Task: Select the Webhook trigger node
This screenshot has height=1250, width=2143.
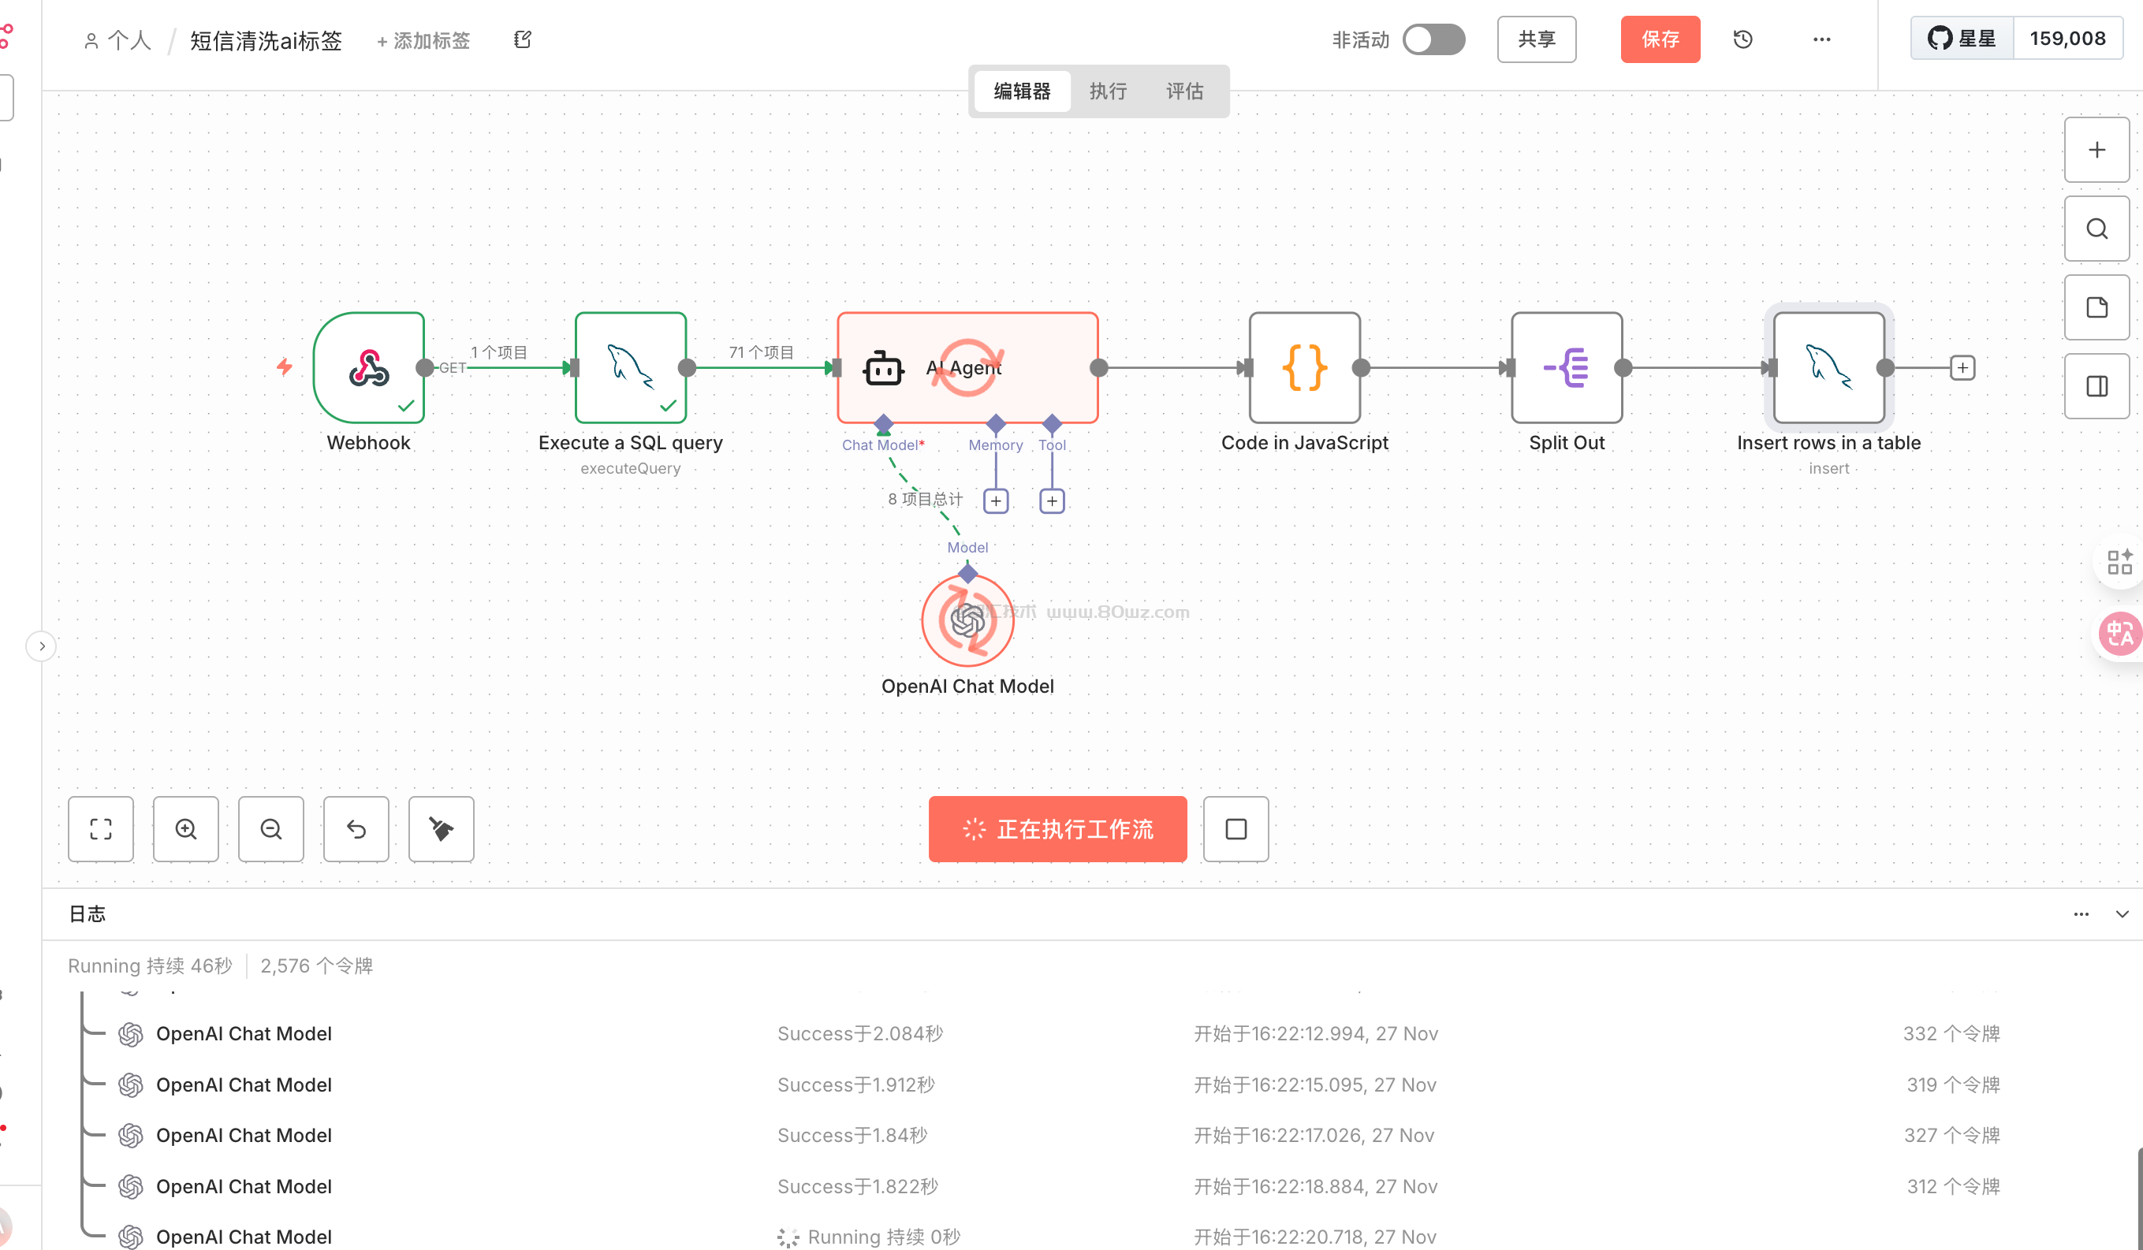Action: (368, 367)
